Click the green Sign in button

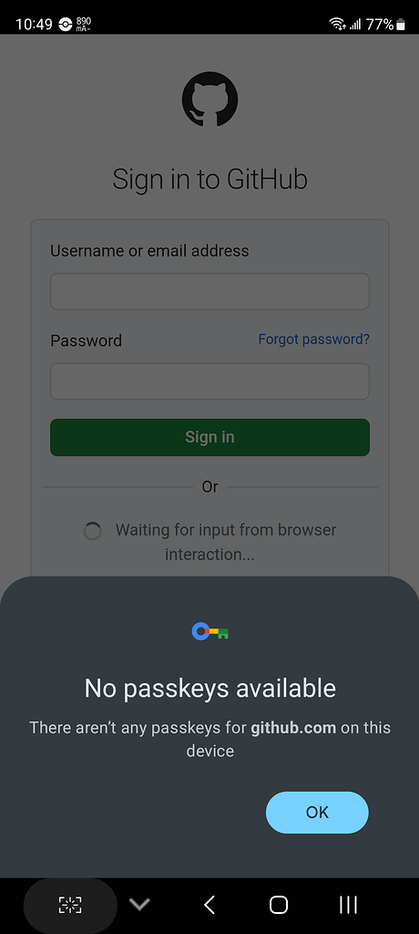click(x=209, y=437)
